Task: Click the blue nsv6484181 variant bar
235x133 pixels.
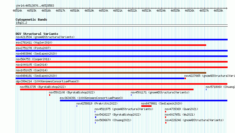Action: point(100,78)
